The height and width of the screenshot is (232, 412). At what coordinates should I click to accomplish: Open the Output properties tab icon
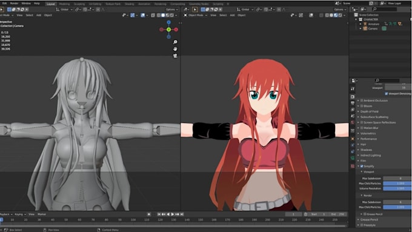click(x=353, y=103)
